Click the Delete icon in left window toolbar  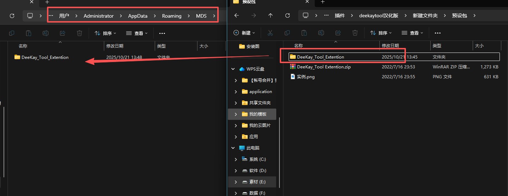[x=79, y=33]
